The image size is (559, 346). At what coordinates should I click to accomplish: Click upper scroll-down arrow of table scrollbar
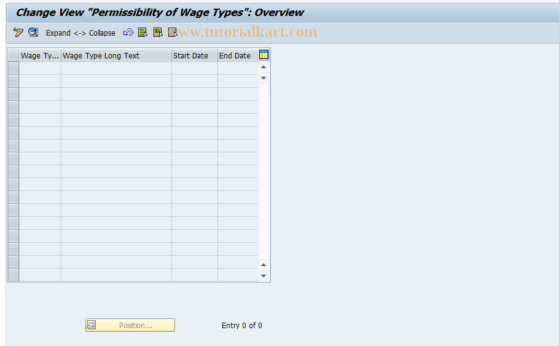[264, 78]
